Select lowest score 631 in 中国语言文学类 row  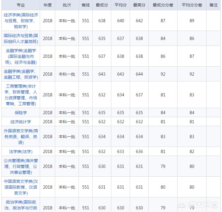(102, 187)
